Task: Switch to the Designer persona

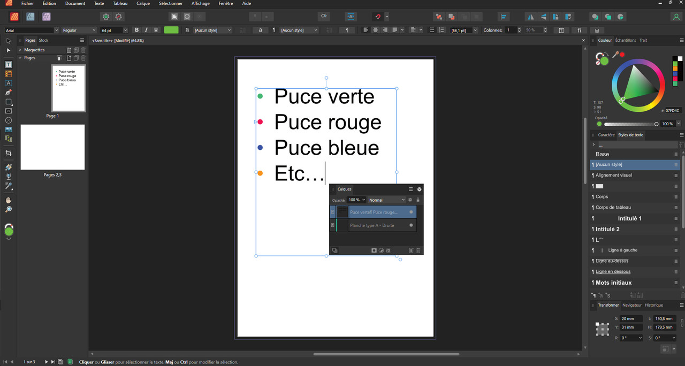Action: 31,17
